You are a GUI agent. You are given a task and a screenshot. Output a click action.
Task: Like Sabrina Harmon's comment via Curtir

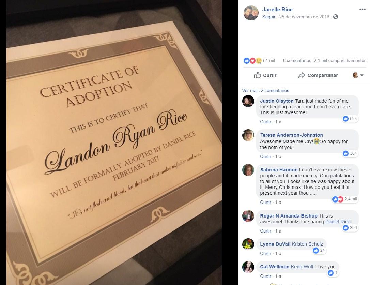pyautogui.click(x=265, y=202)
